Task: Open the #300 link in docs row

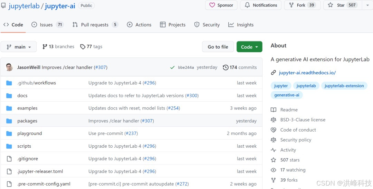Action: pyautogui.click(x=192, y=96)
